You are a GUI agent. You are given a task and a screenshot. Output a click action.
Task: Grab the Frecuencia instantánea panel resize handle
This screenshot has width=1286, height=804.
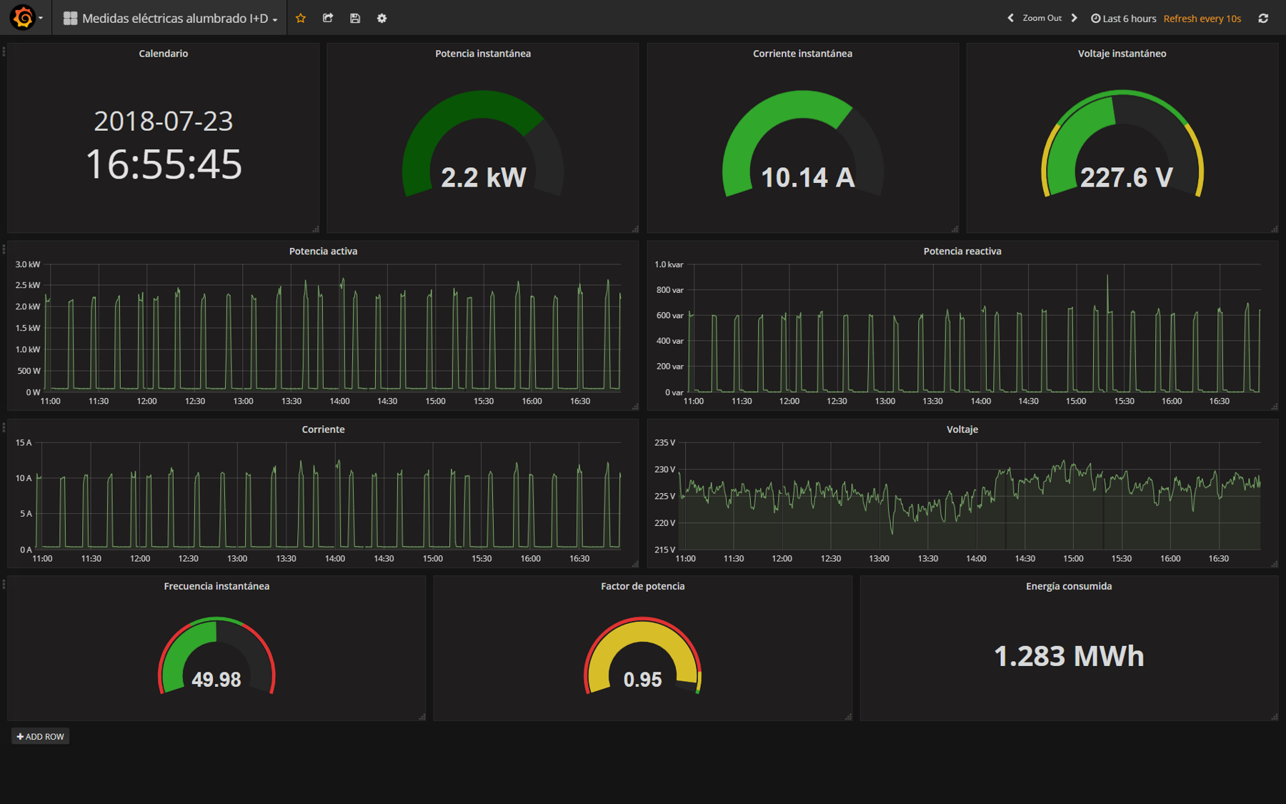(422, 716)
